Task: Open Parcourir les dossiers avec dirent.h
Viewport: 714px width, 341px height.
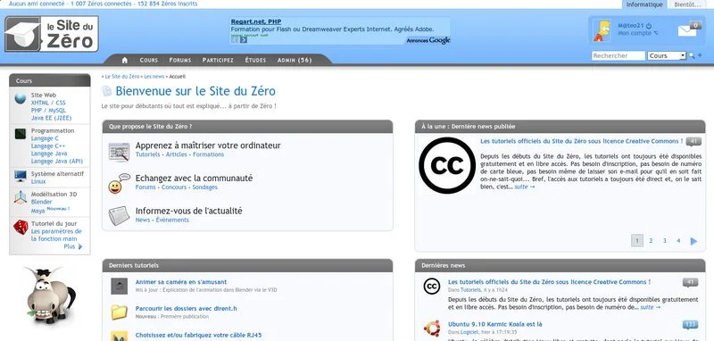Action: pos(186,308)
